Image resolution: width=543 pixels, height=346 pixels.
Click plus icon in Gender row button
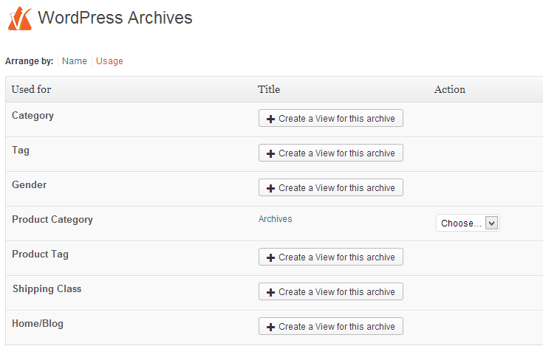click(270, 188)
